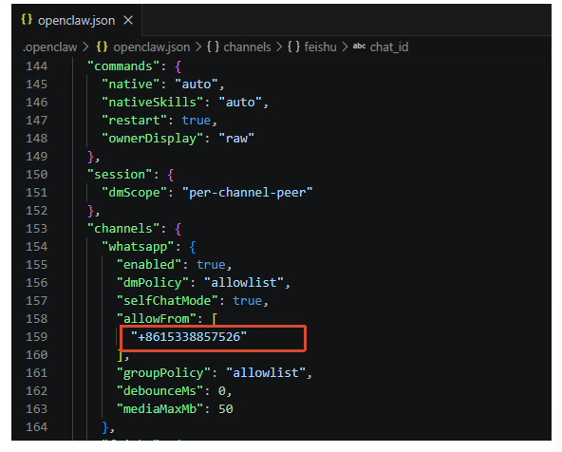
Task: Open the .openclaw breadcrumb folder
Action: click(x=49, y=47)
